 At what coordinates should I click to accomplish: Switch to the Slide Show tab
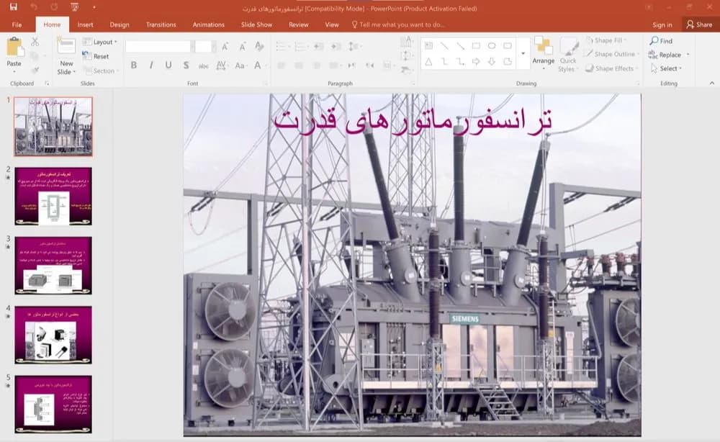(257, 24)
